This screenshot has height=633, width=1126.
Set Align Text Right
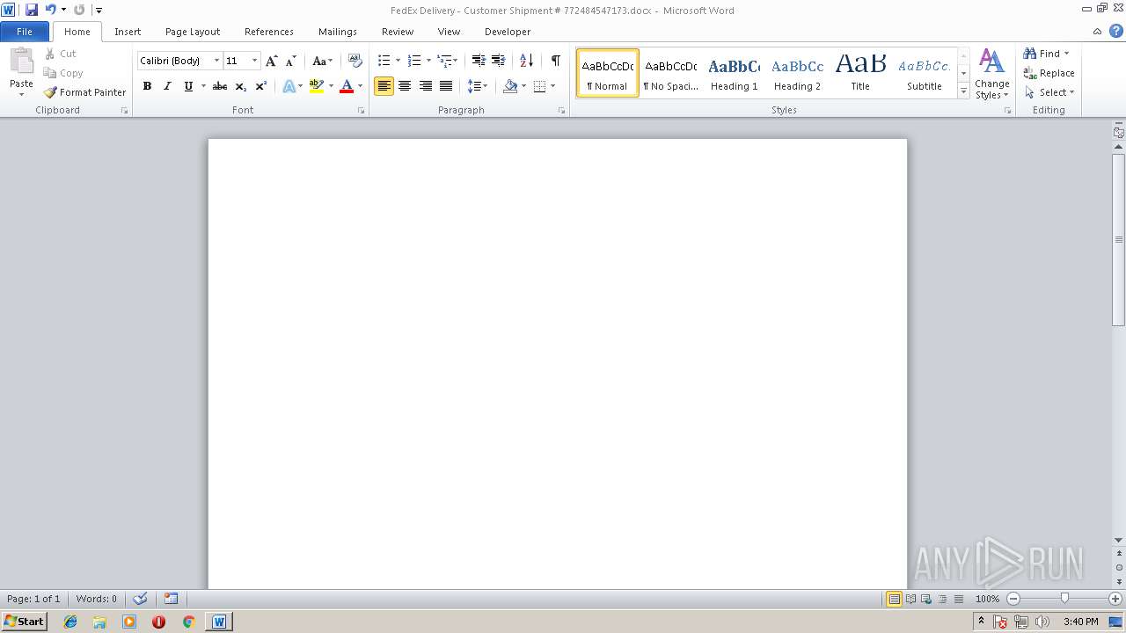point(425,86)
